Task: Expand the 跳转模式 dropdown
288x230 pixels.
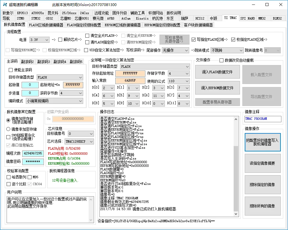Action: [227, 50]
